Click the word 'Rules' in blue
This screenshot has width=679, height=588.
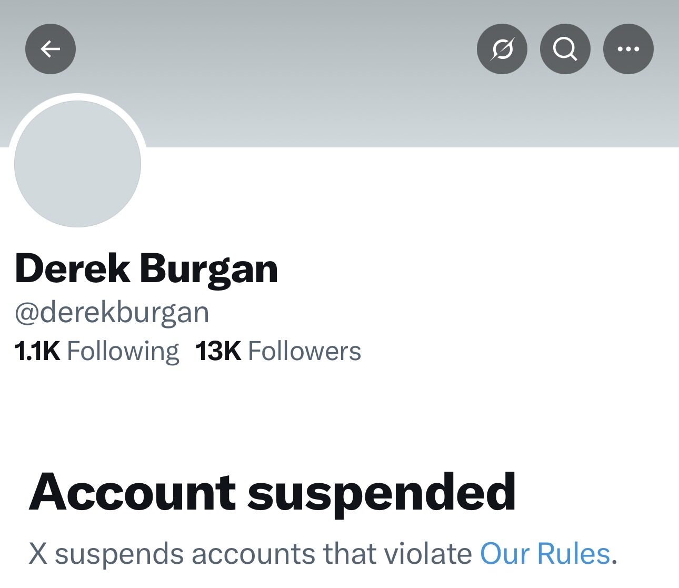pos(573,554)
